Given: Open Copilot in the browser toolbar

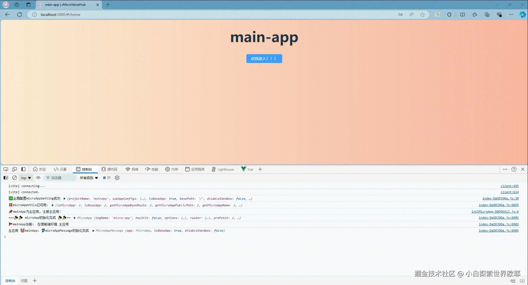Looking at the screenshot, I should (x=522, y=15).
